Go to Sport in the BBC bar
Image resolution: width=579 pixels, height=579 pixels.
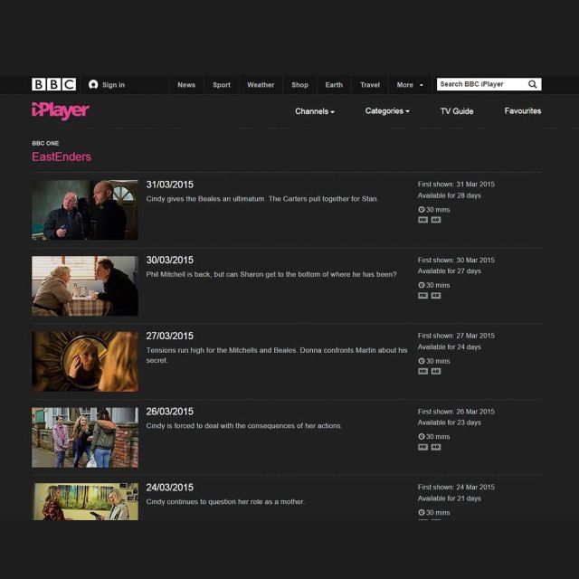[x=222, y=85]
